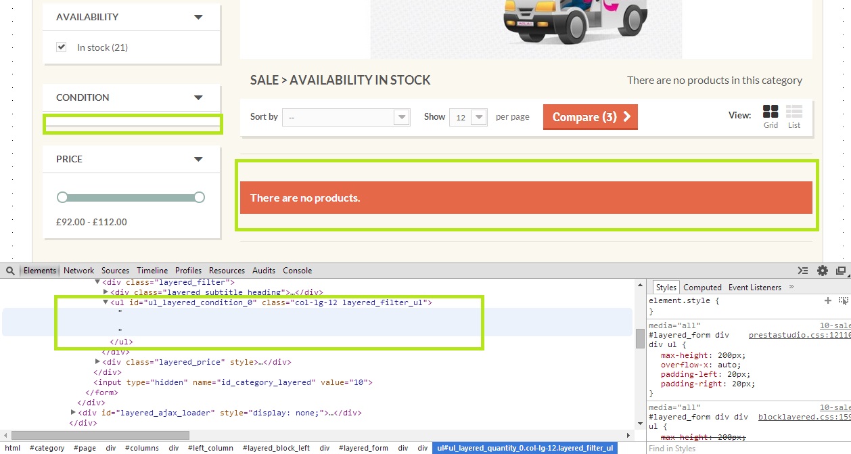The height and width of the screenshot is (454, 851).
Task: Select the closing </form> tag line
Action: pos(101,392)
